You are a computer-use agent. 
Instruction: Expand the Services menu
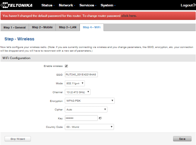(x=87, y=5)
